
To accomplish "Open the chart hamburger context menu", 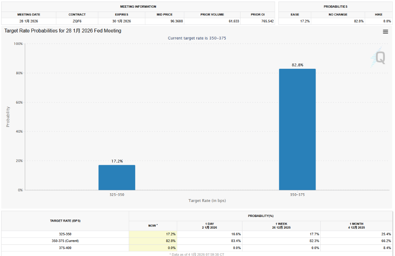I will (x=385, y=32).
